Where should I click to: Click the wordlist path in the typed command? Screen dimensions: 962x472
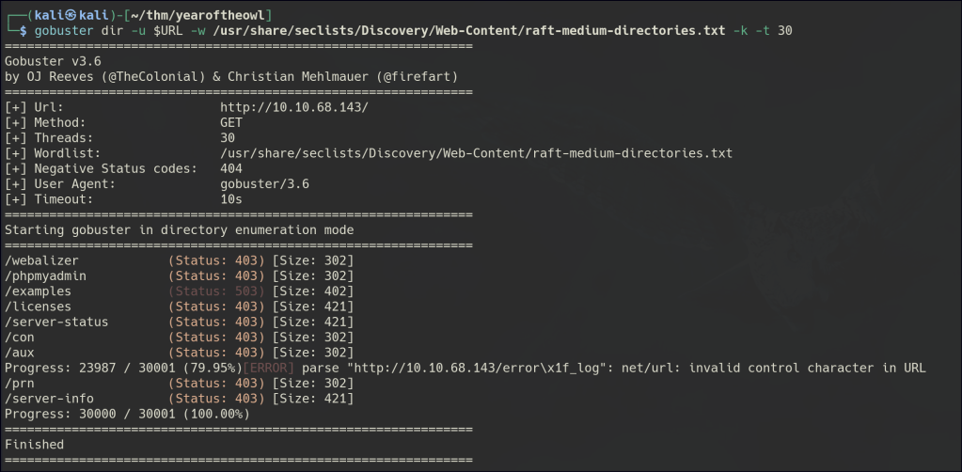click(x=451, y=30)
